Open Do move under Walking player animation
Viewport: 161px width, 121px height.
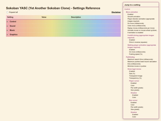137,52
